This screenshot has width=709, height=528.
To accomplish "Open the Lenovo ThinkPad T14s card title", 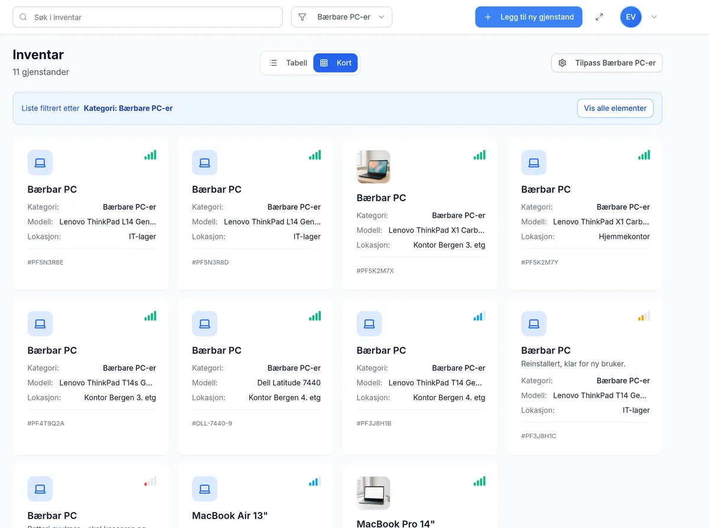I will (x=52, y=350).
